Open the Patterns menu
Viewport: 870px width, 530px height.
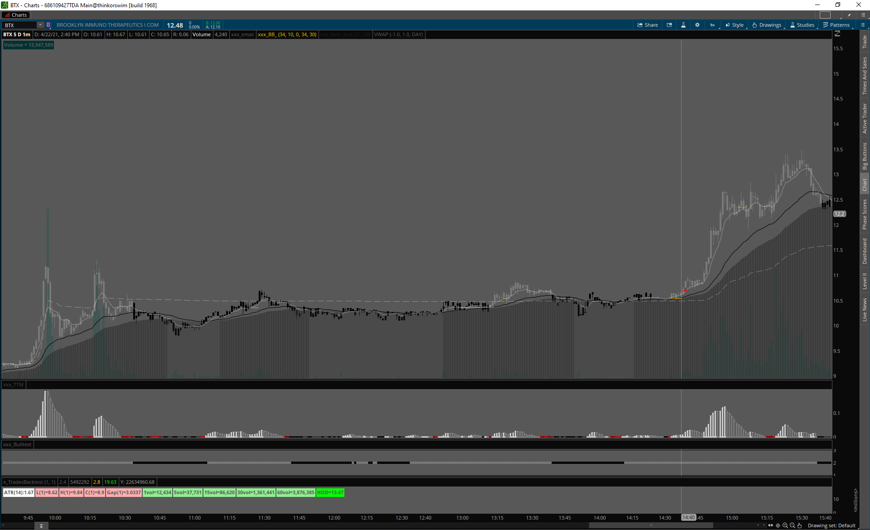(836, 25)
